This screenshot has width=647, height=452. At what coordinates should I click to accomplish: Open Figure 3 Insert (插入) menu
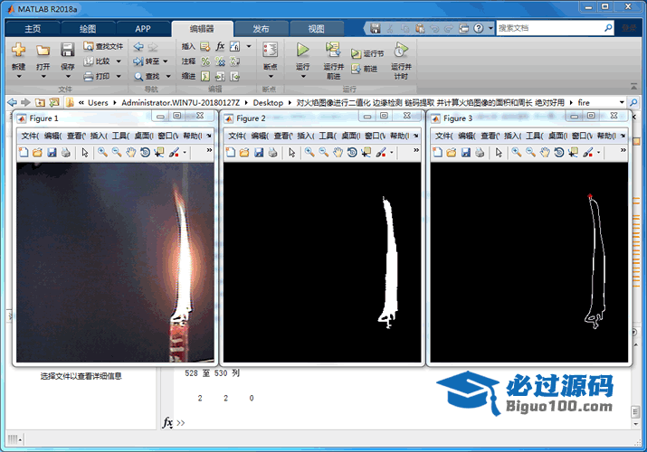[512, 136]
